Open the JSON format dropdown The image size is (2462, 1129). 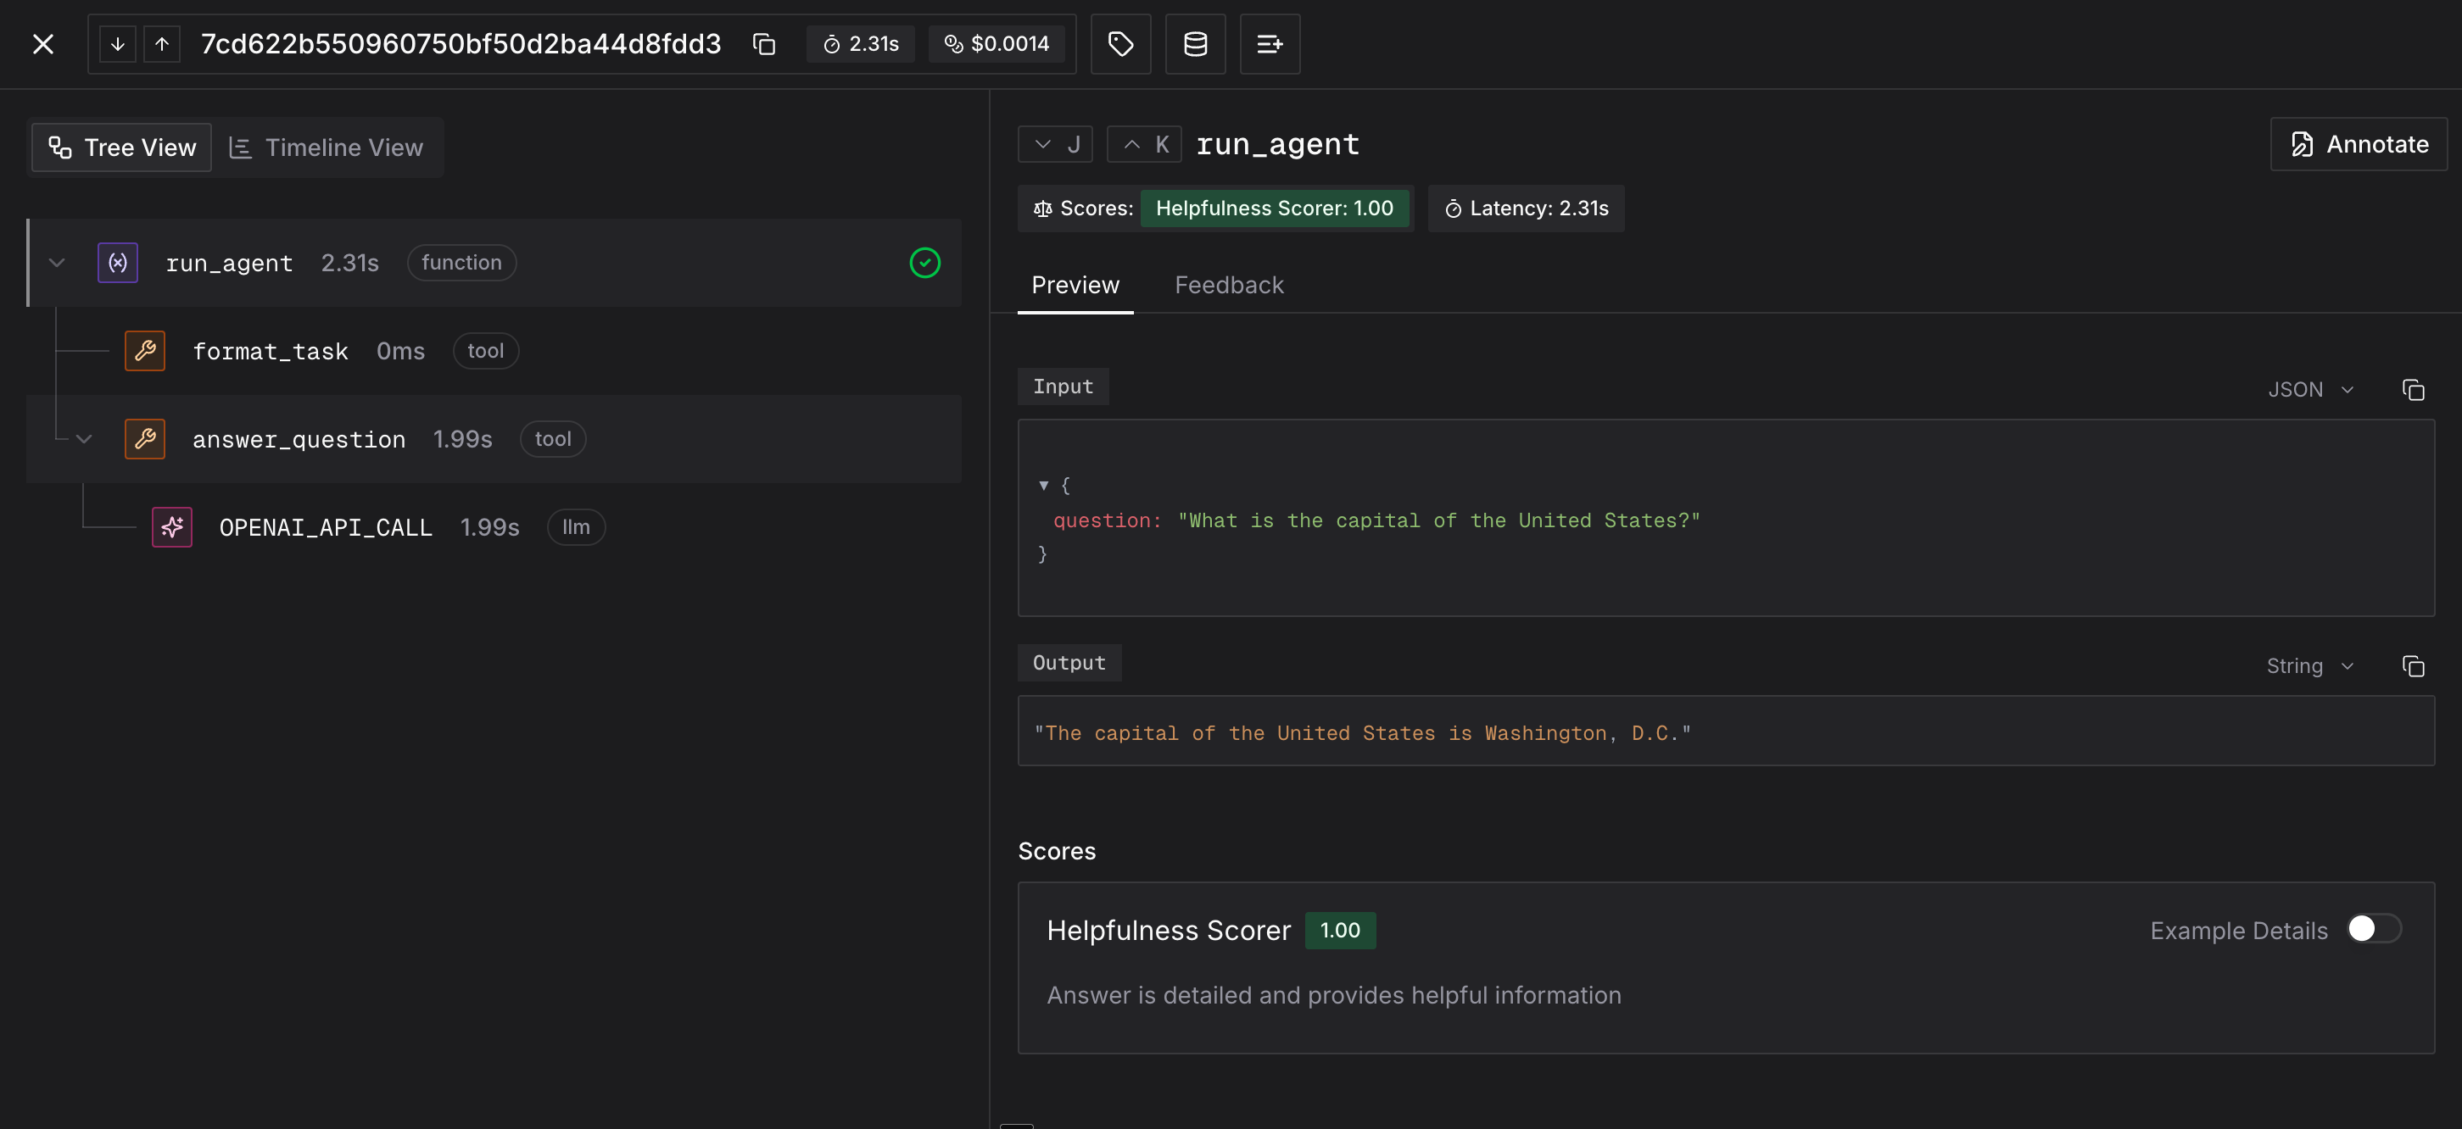2309,390
